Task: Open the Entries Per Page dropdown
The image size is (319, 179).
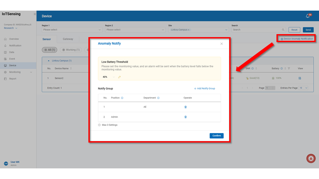Action: coord(304,88)
